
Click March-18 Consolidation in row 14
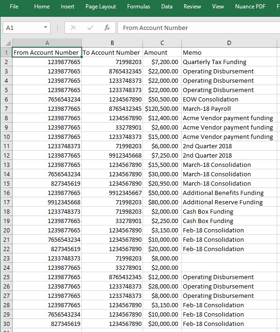229,174
